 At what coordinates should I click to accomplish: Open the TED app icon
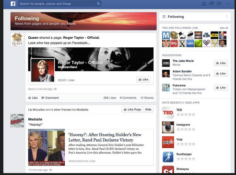tap(168, 112)
